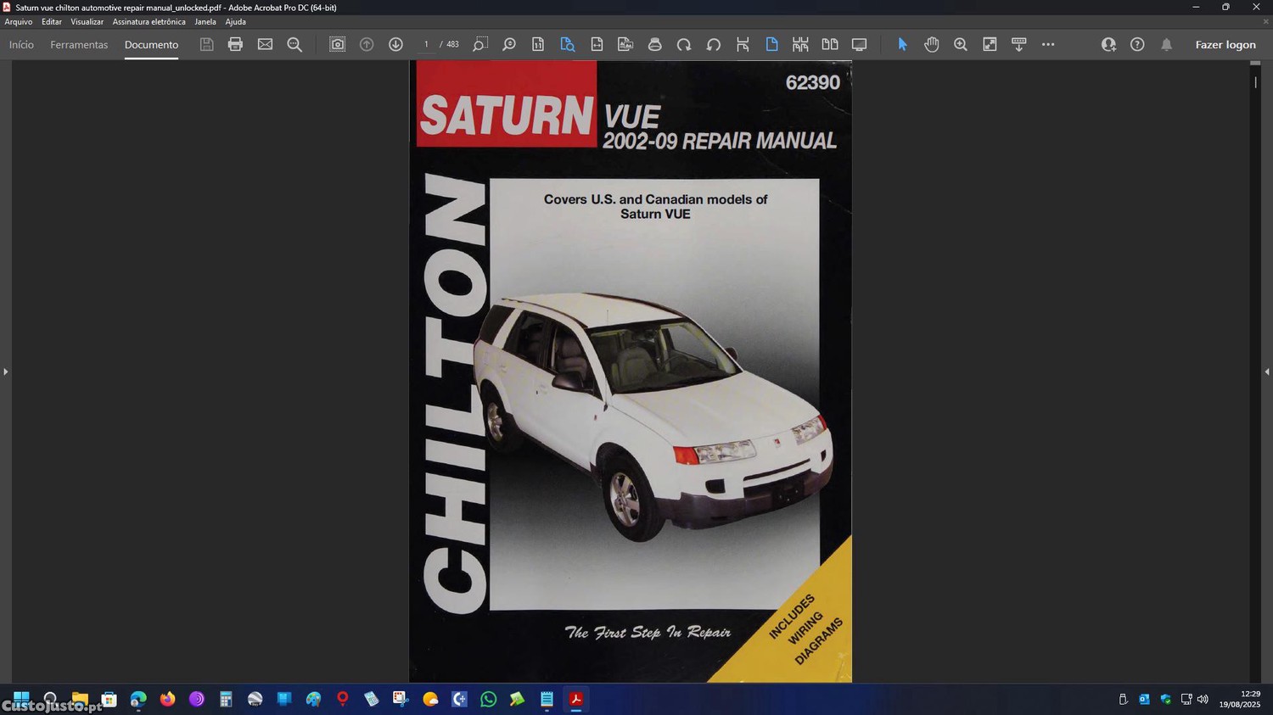
Task: Click the snapshot camera tool
Action: (337, 44)
